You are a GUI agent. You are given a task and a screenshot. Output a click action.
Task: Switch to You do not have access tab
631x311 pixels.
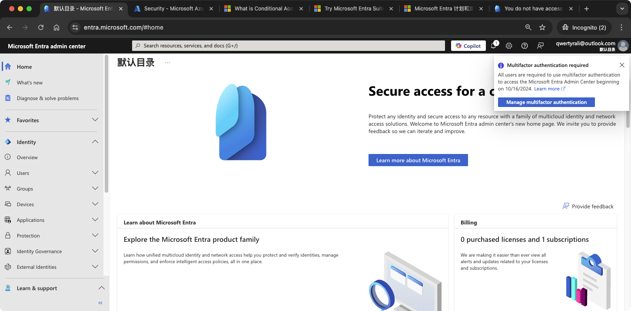click(x=533, y=9)
